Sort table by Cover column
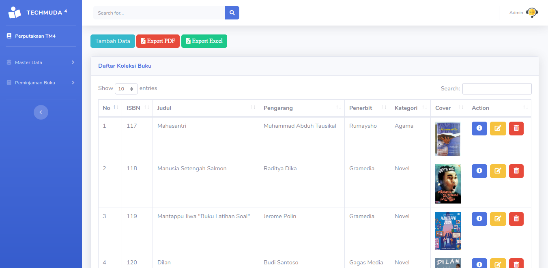Screen dimensions: 548x268 (x=449, y=108)
